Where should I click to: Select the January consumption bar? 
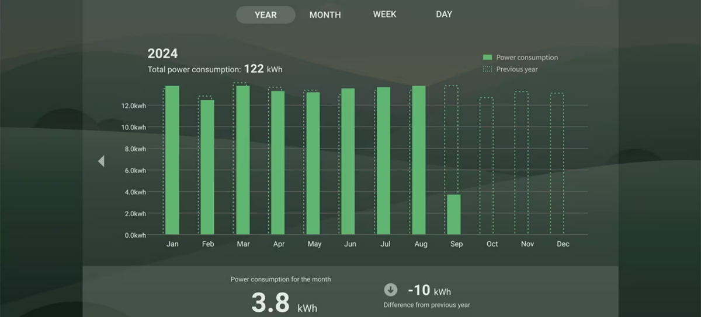(x=172, y=160)
